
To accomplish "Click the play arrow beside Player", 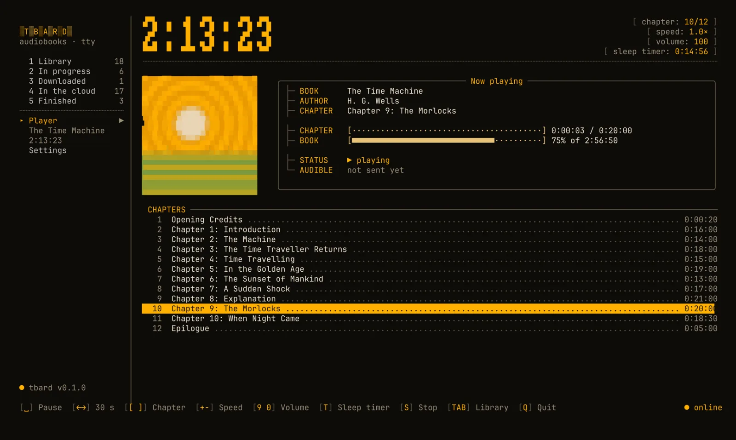I will 121,121.
